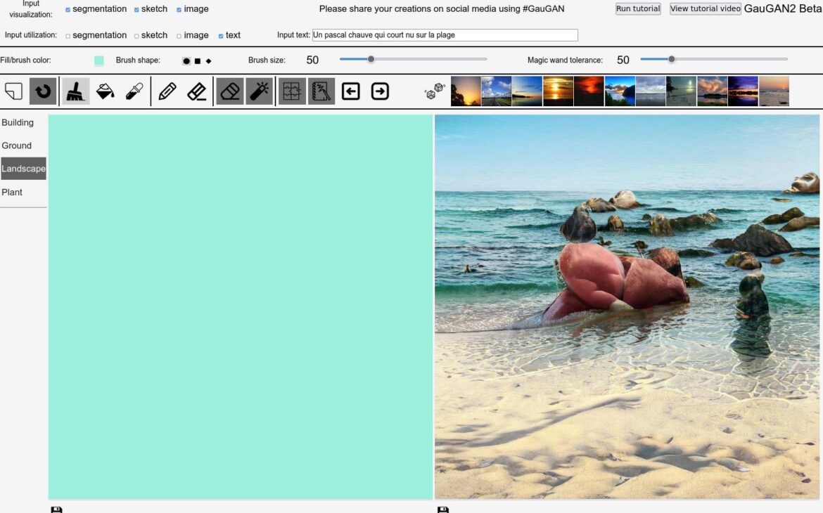Click the right arrow render button
Image resolution: width=823 pixels, height=513 pixels.
coord(380,91)
